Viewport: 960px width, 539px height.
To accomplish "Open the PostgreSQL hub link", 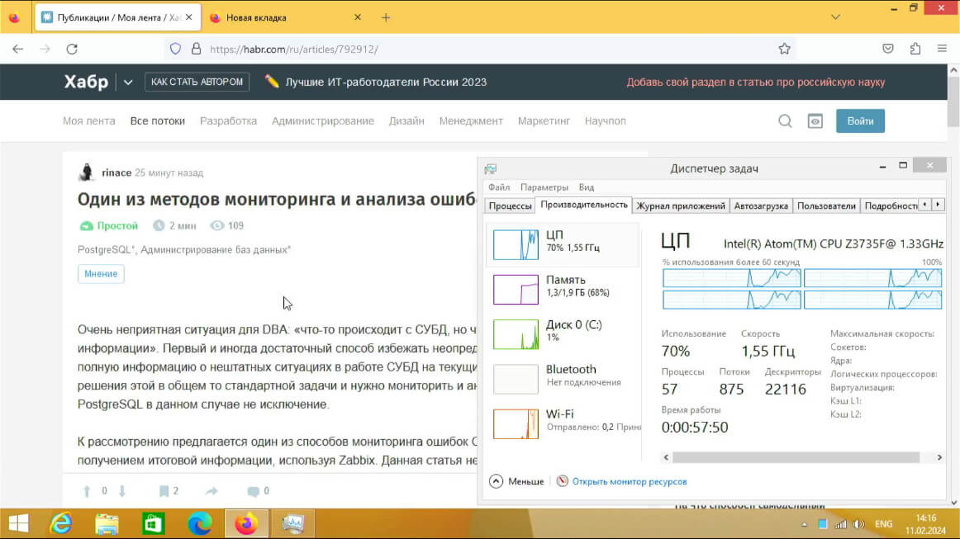I will click(x=107, y=249).
